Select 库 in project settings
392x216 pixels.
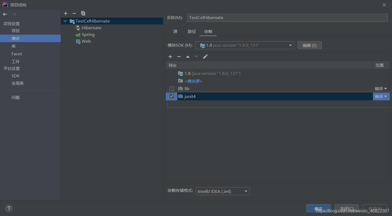point(13,46)
